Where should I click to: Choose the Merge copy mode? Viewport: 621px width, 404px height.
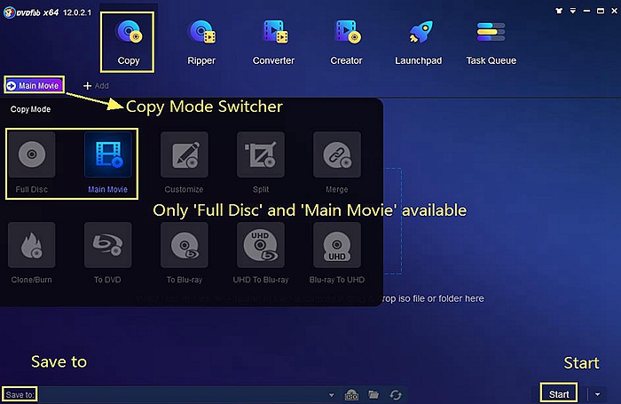pos(337,162)
